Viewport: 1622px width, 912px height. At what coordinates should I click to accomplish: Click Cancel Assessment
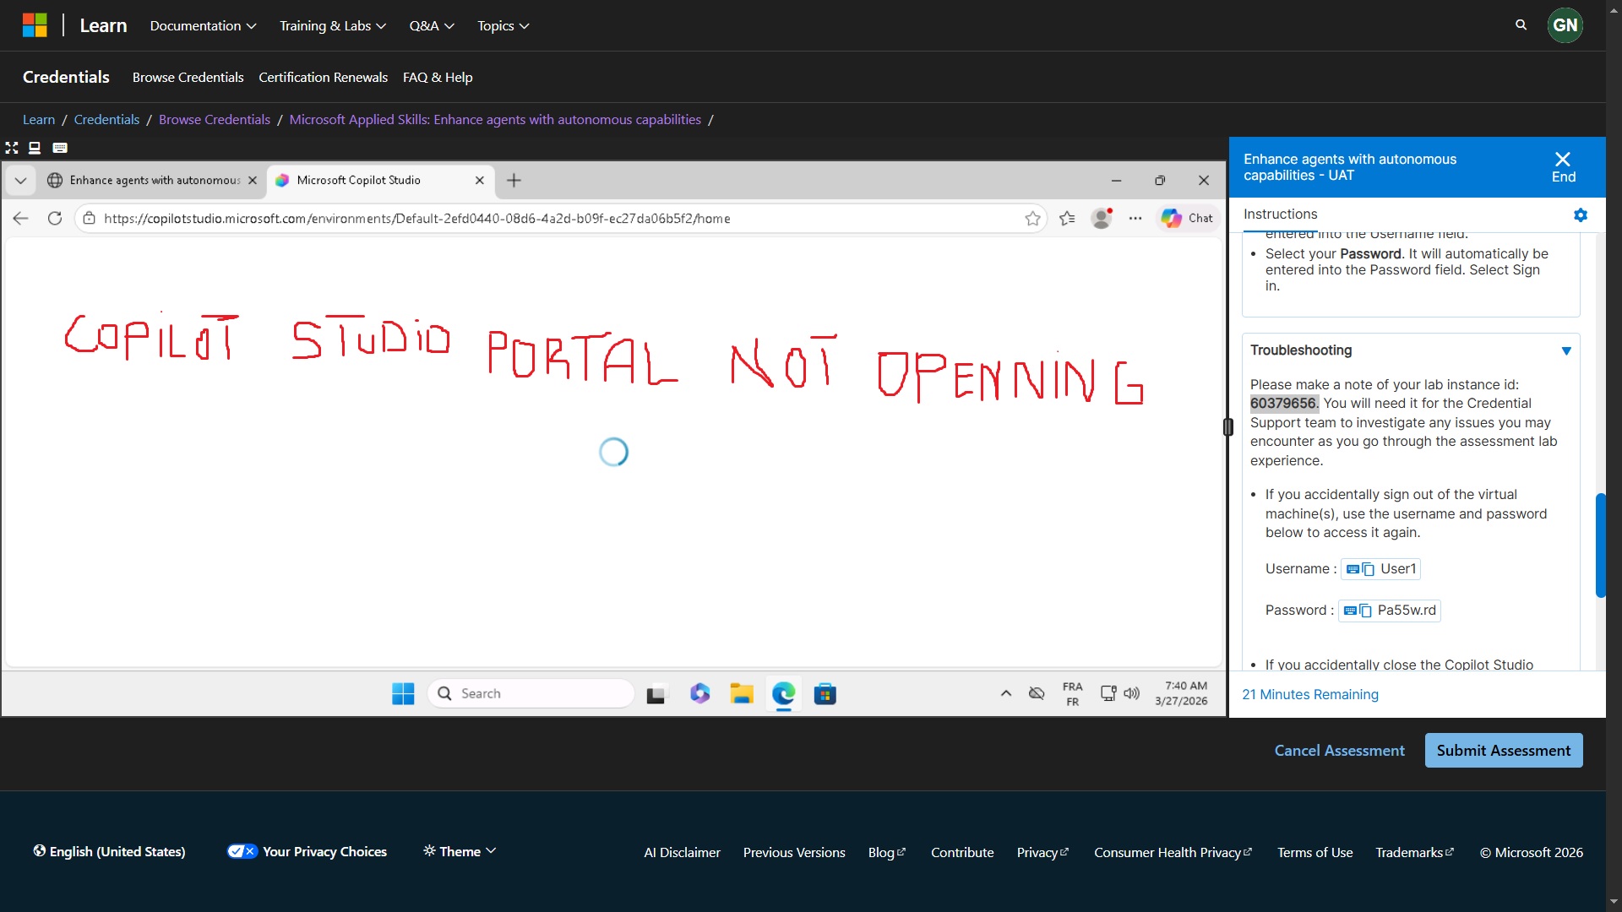click(x=1339, y=751)
